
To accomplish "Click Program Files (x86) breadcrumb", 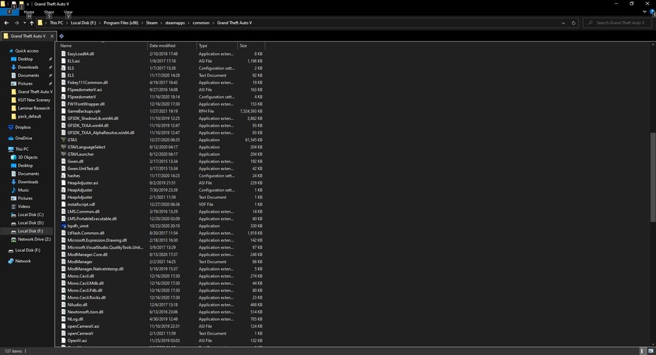I will tap(121, 23).
